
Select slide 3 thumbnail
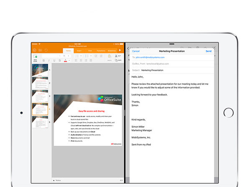[40, 96]
